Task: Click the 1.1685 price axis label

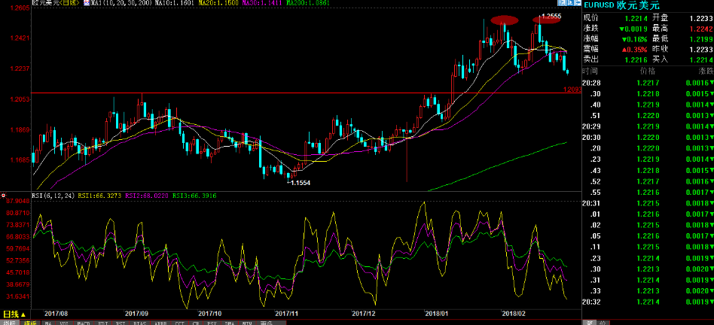Action: coord(20,160)
